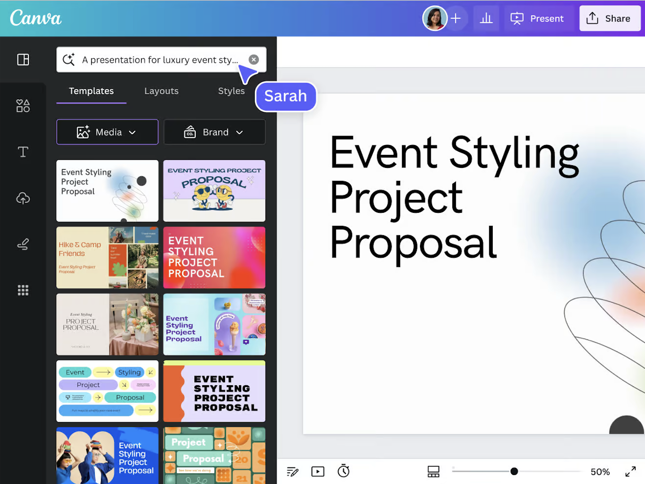The image size is (645, 484).
Task: Click the Media image sparkle icon
Action: click(x=83, y=132)
